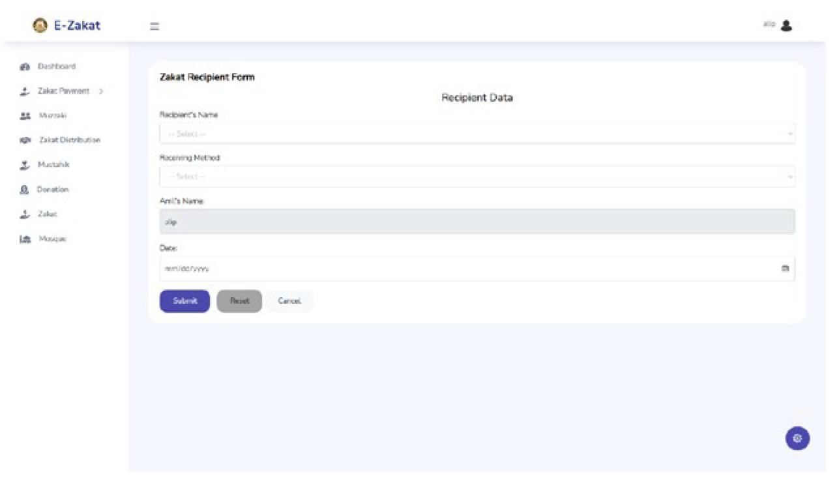Select the Dashboard menu entry

(57, 66)
